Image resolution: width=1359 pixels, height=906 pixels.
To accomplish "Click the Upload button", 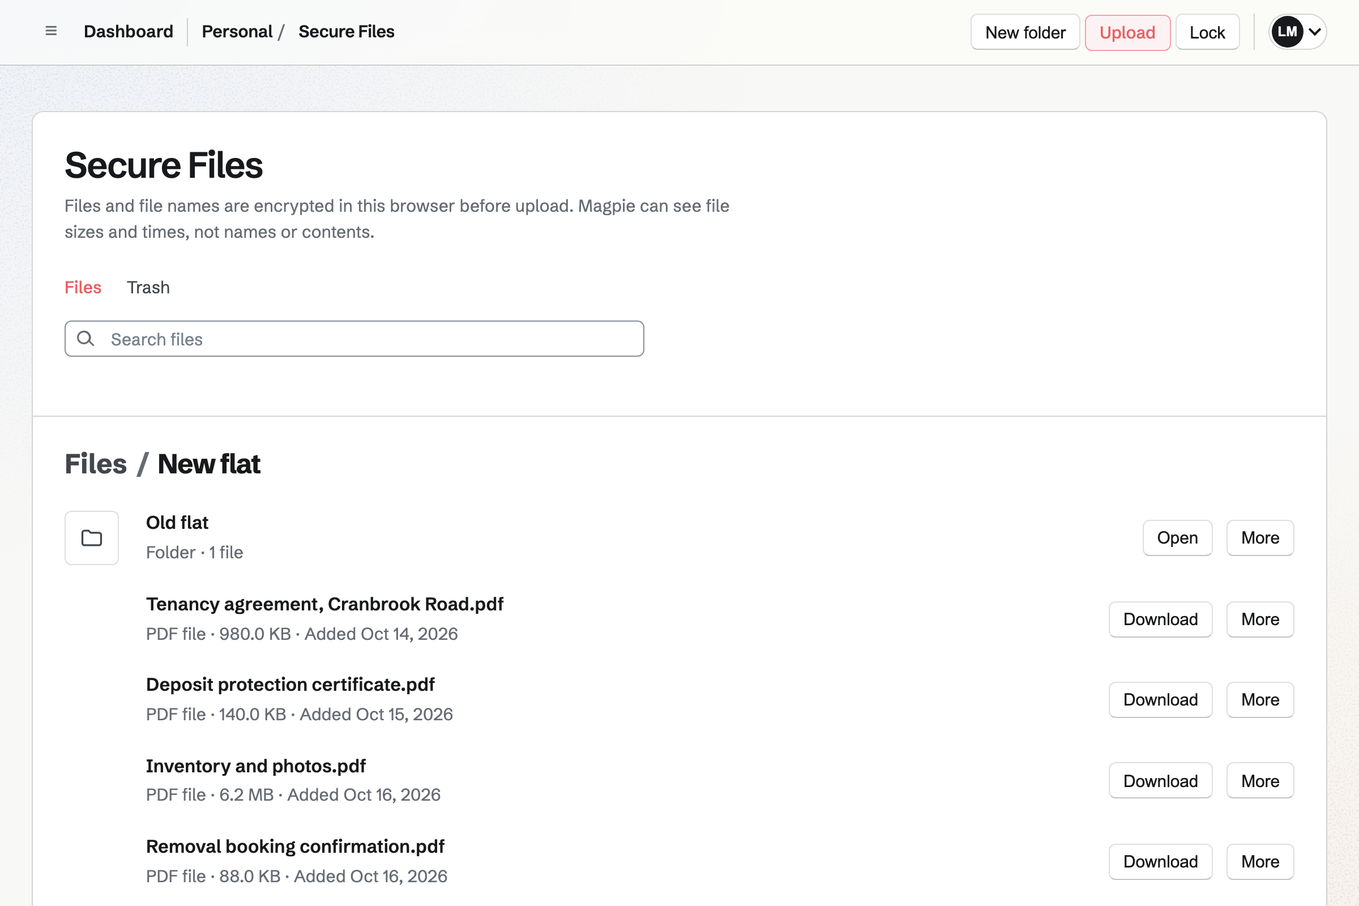I will click(1127, 32).
